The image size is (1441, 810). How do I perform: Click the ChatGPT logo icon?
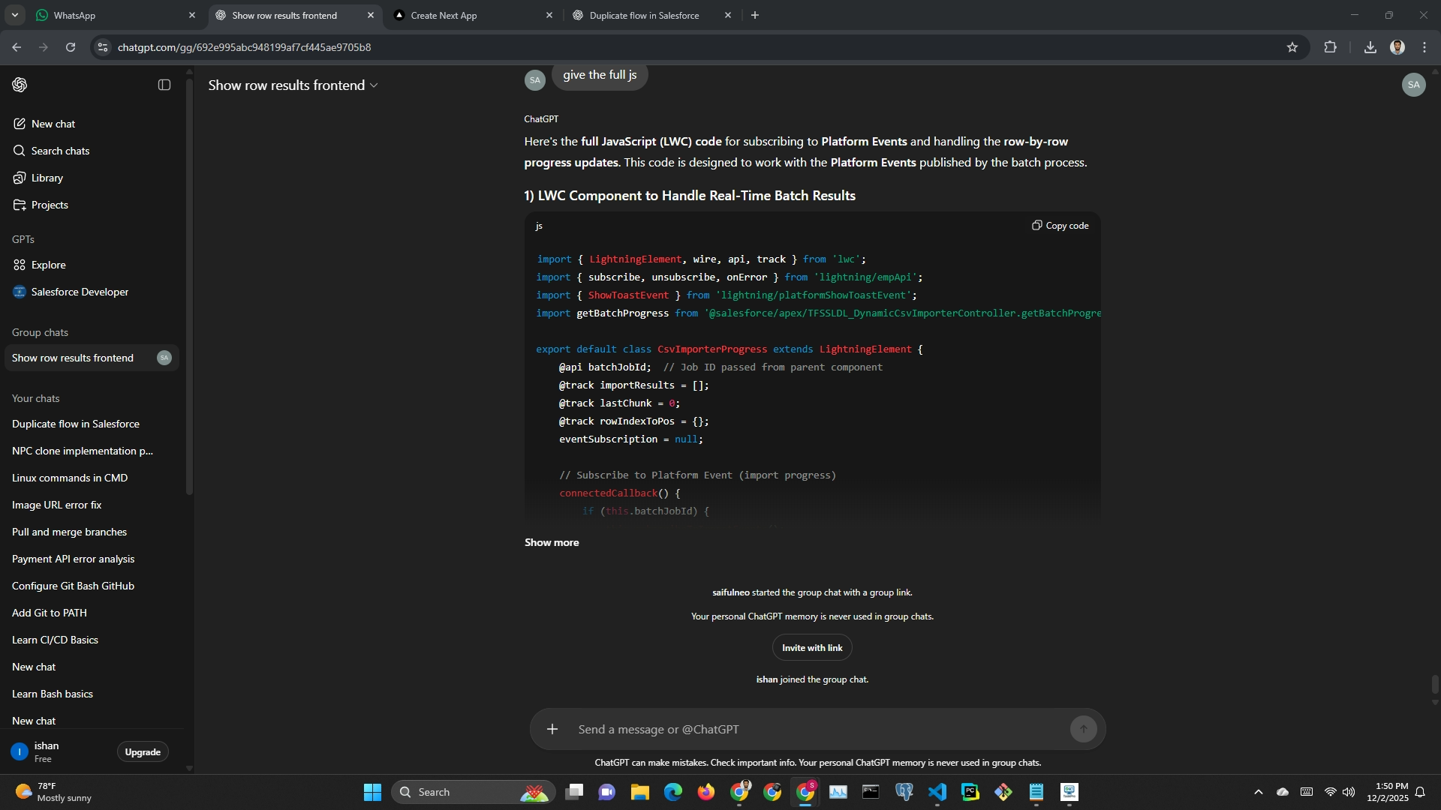[20, 85]
